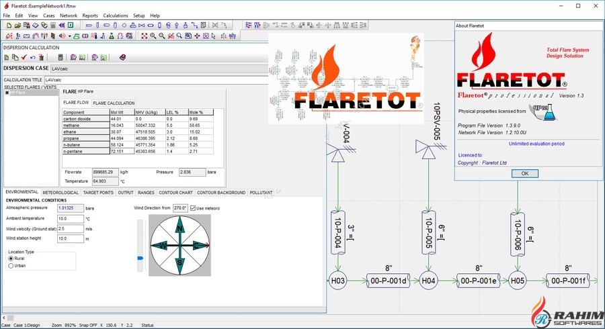
Task: Click the Save network toolbar icon
Action: tap(27, 25)
